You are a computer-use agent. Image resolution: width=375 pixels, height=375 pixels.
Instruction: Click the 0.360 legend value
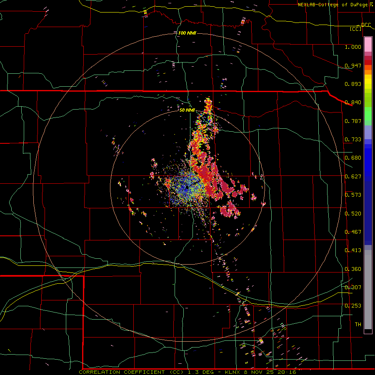point(353,269)
